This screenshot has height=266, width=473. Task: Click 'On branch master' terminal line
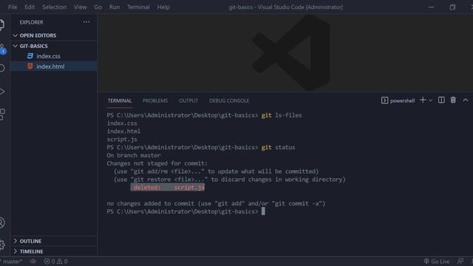[x=134, y=155]
